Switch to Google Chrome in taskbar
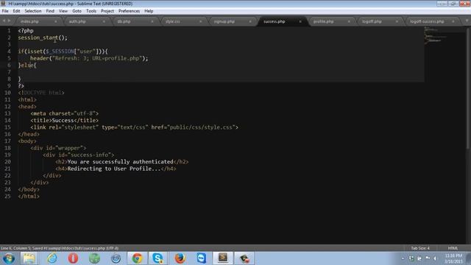This screenshot has width=471, height=265. (x=138, y=258)
